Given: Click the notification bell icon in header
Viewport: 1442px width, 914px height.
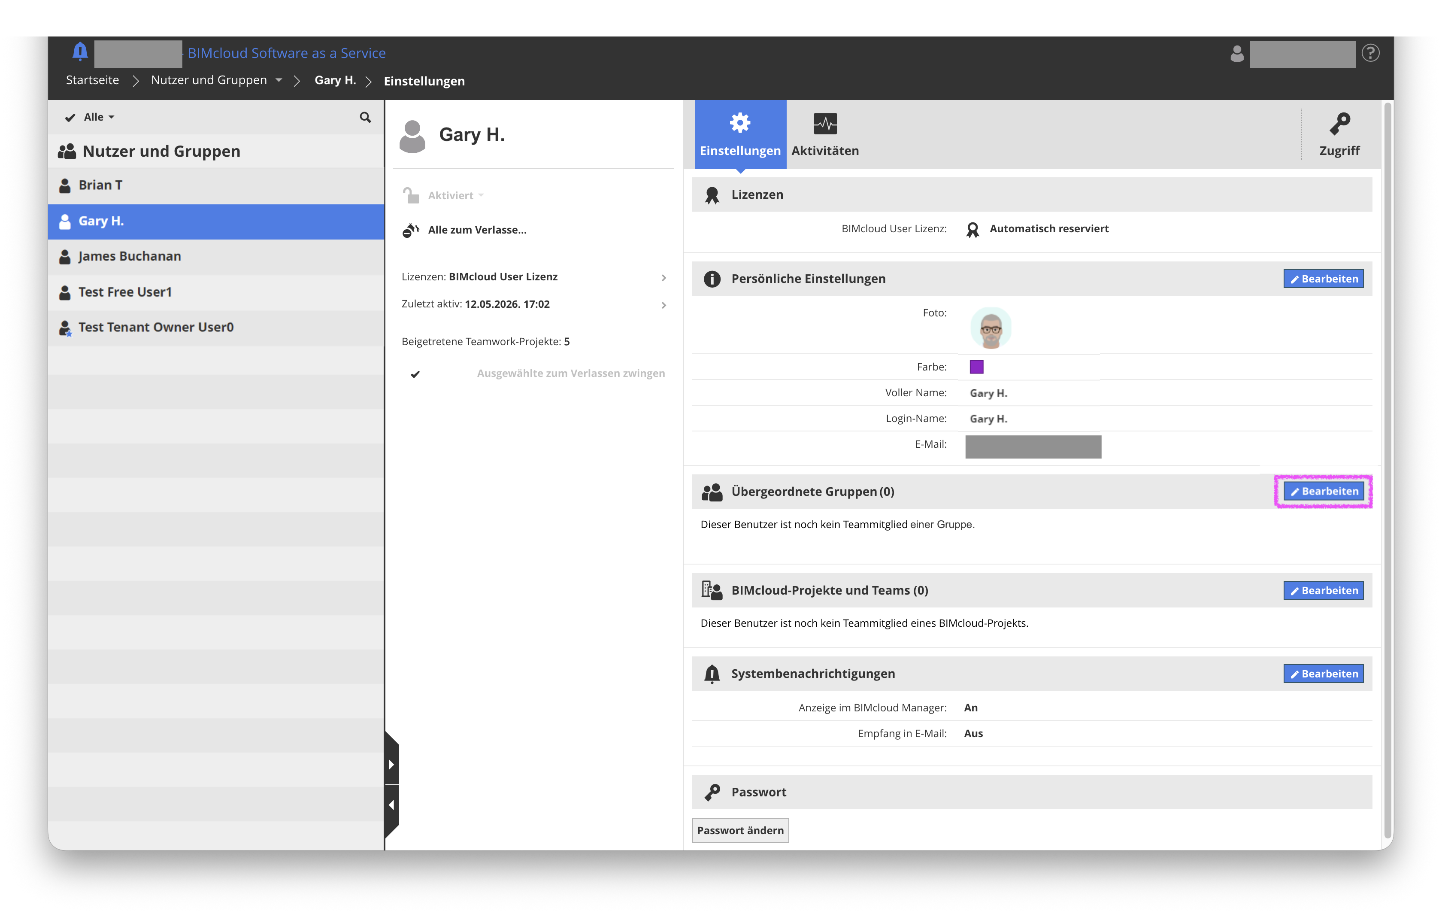Looking at the screenshot, I should [80, 52].
